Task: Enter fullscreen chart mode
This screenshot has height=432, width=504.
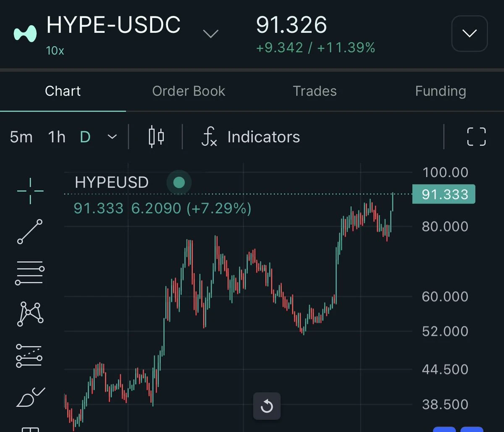Action: tap(476, 137)
